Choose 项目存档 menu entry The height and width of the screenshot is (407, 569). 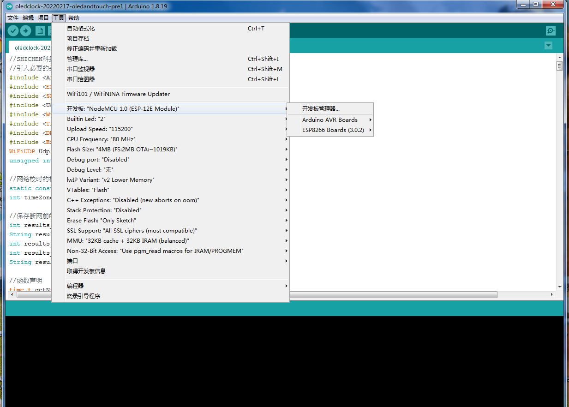(x=170, y=39)
